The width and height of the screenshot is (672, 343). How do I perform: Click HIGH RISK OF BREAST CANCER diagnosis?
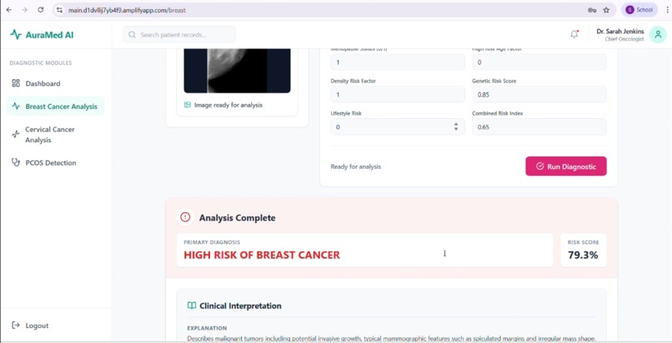coord(262,255)
